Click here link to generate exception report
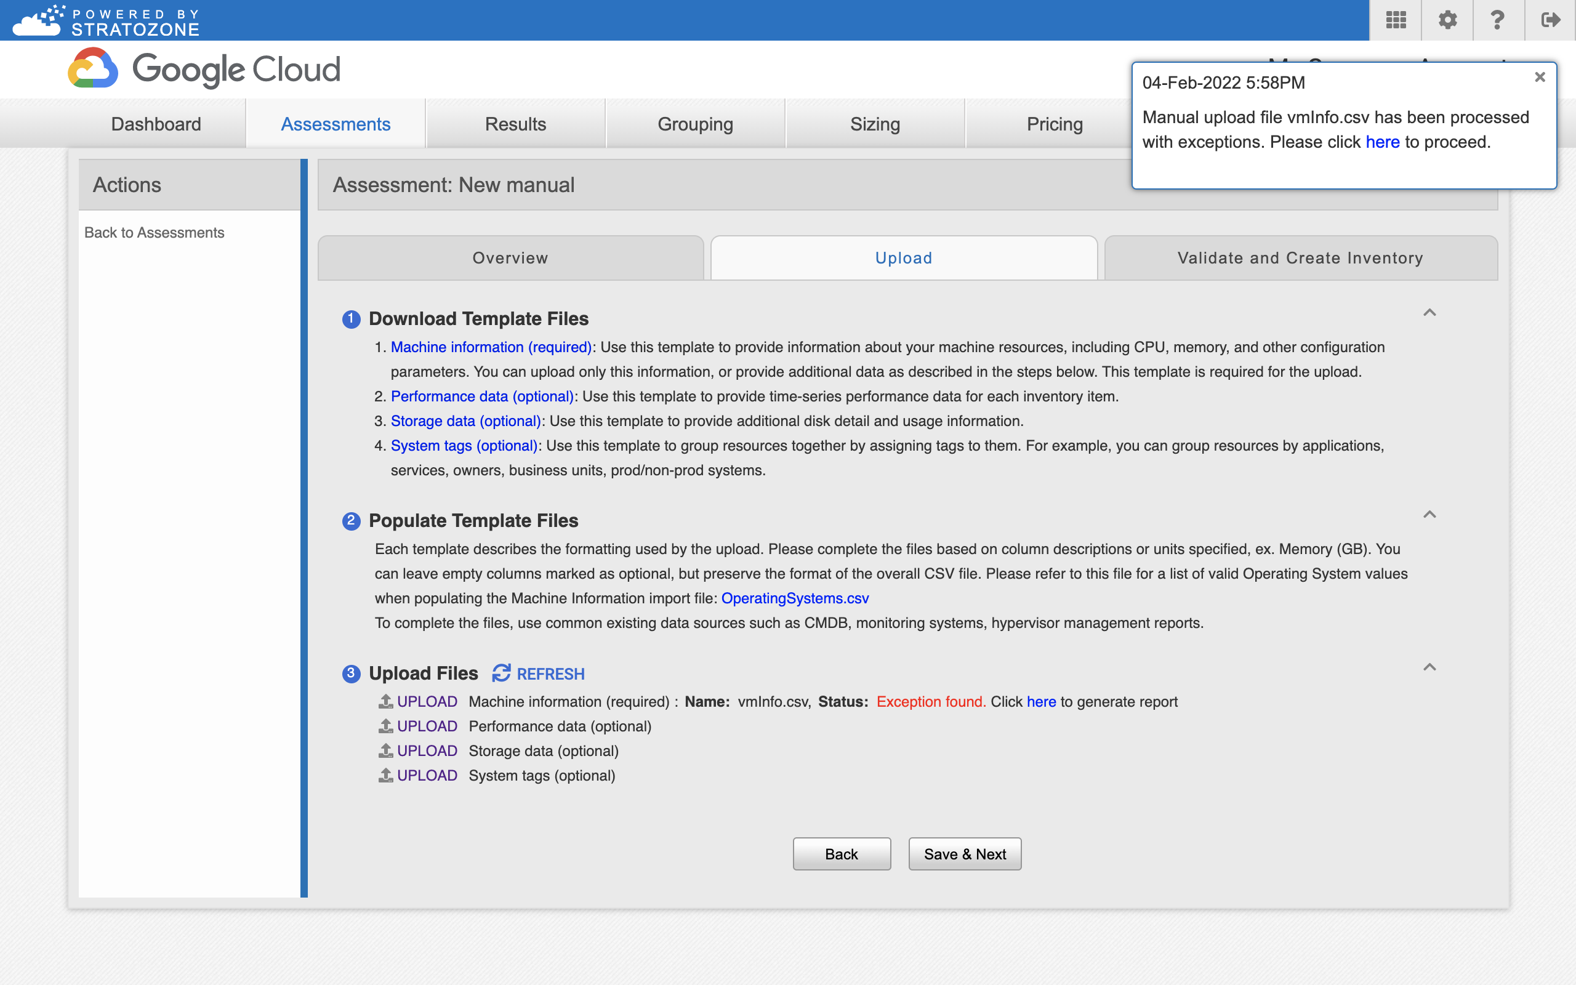Screen dimensions: 1576x985 tap(1040, 701)
